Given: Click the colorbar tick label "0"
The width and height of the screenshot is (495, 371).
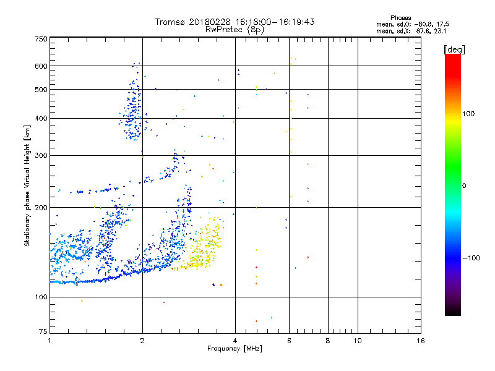Looking at the screenshot, I should coord(464,186).
